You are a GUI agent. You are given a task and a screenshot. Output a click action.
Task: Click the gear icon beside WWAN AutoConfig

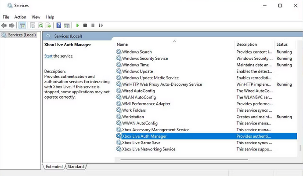[x=119, y=123]
